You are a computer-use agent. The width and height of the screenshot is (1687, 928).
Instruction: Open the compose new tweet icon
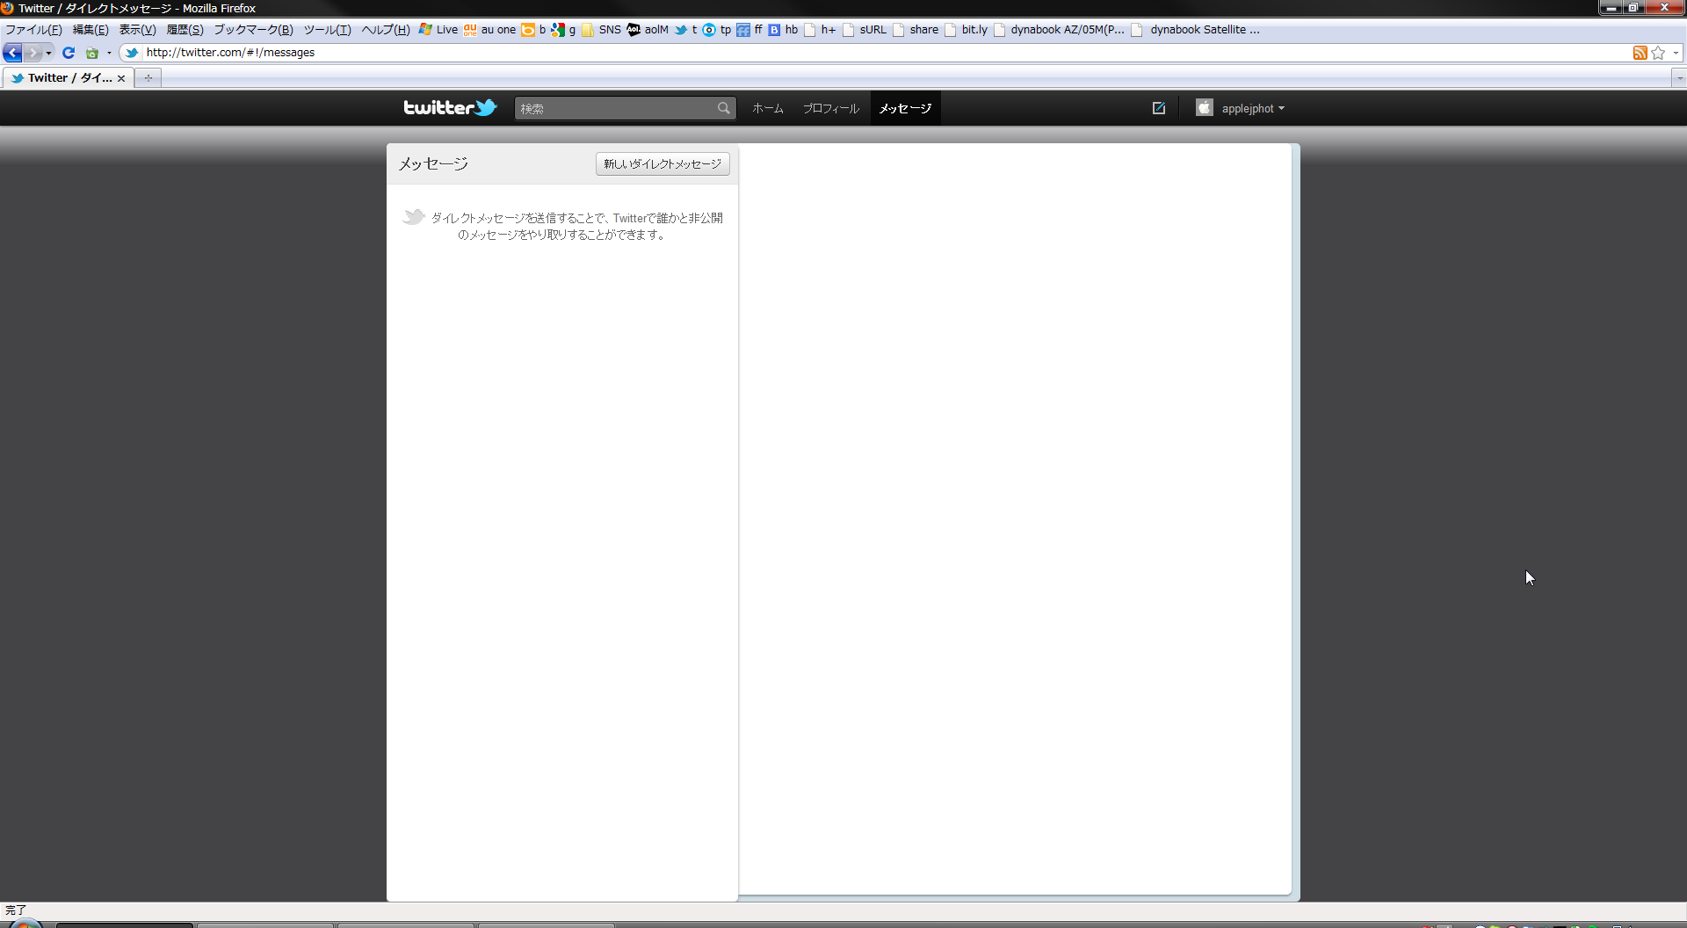coord(1159,108)
